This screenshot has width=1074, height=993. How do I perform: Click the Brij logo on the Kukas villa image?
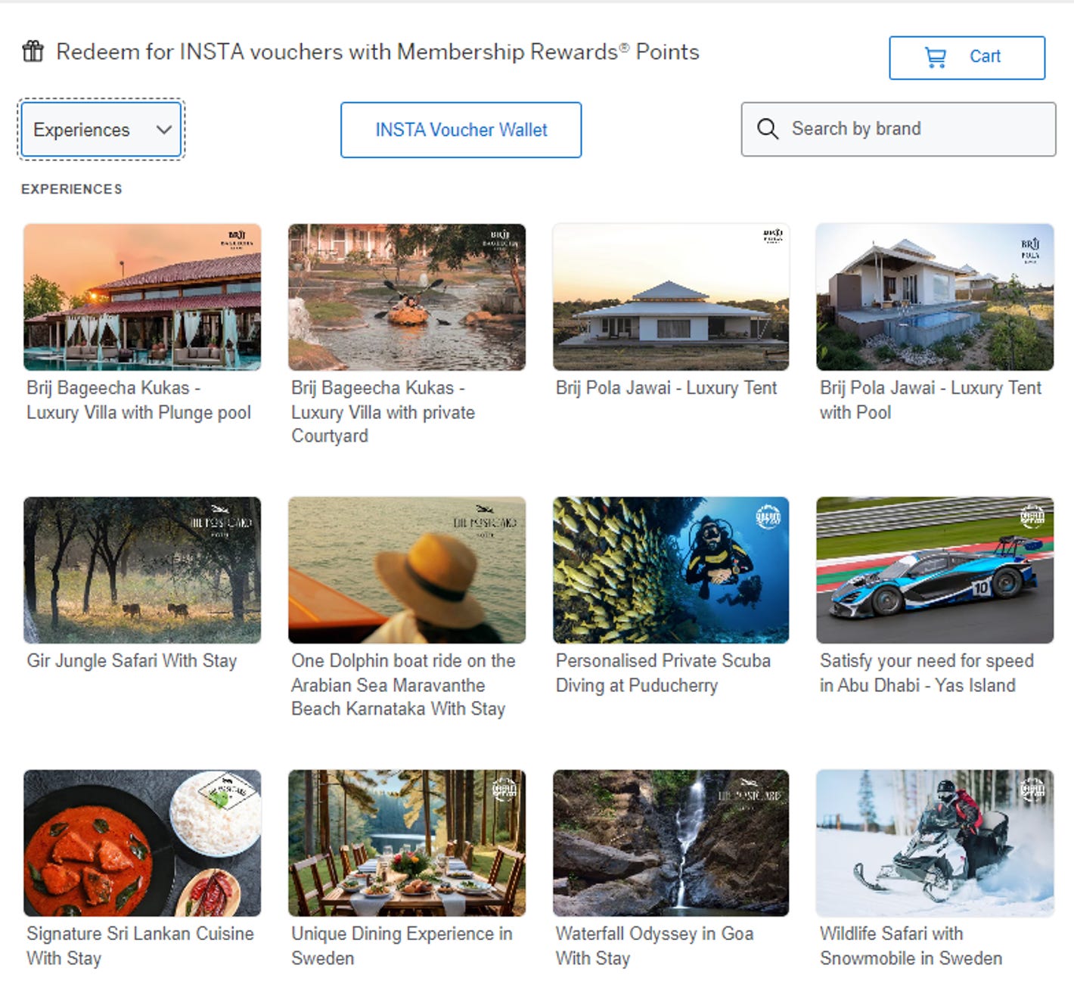click(237, 237)
